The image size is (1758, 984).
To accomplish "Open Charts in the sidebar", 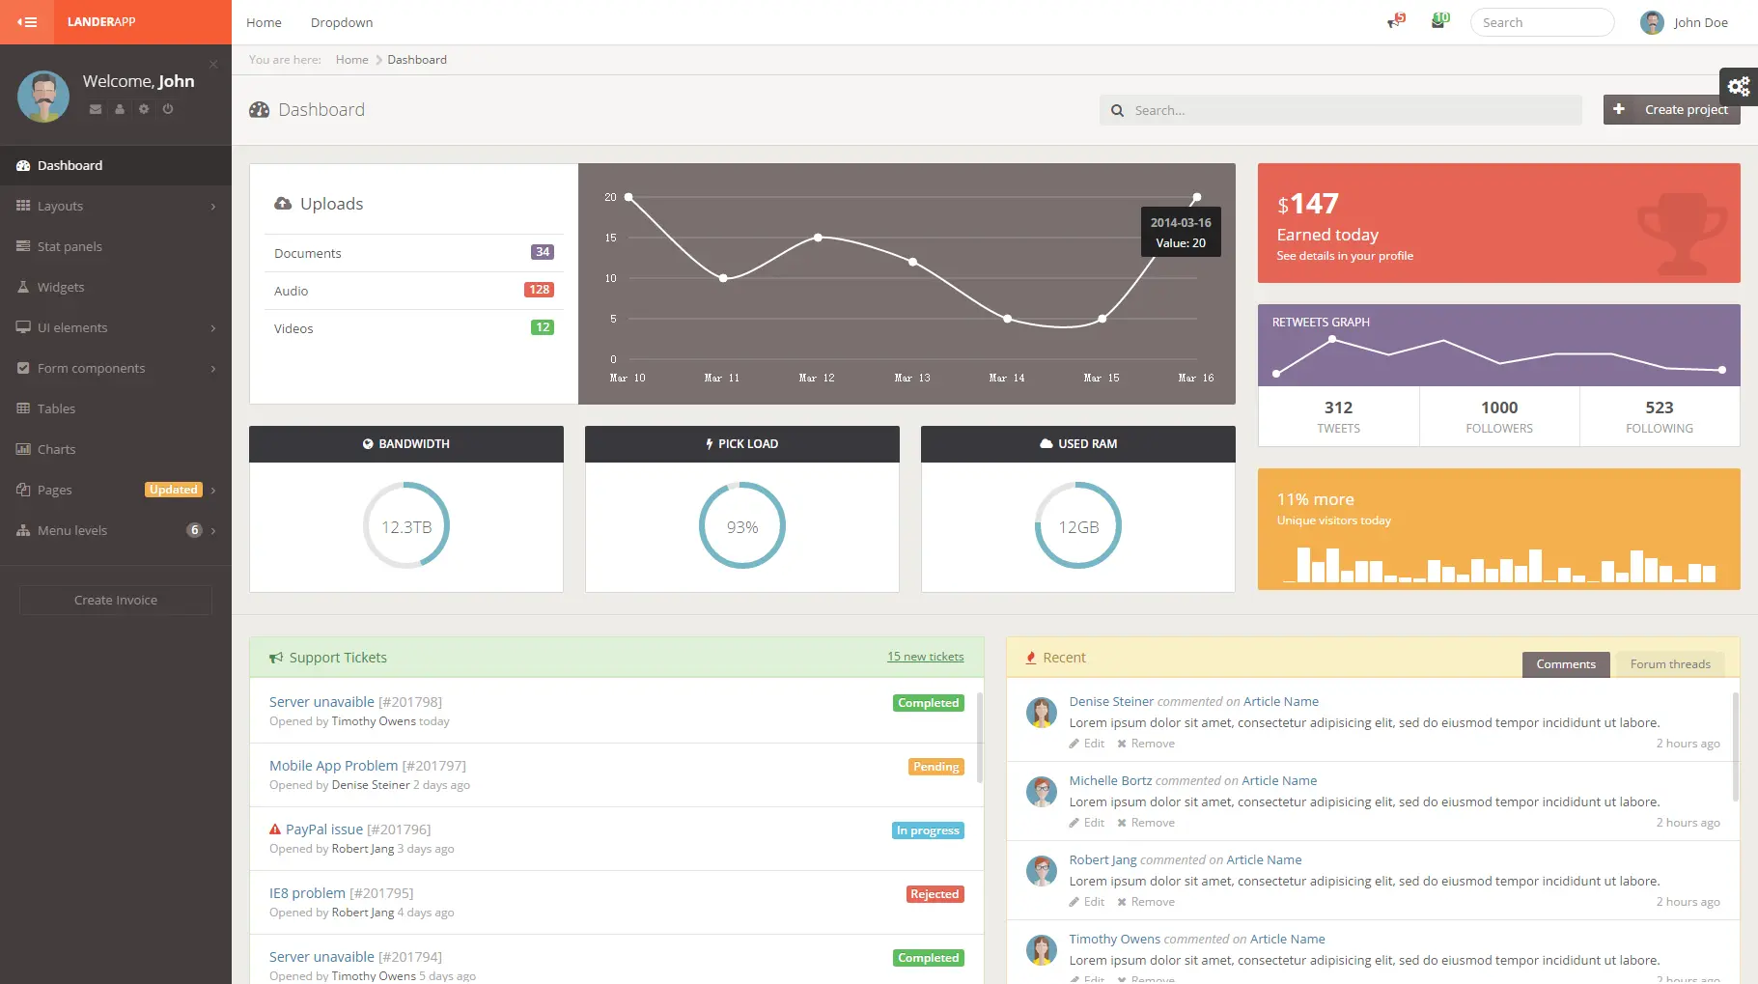I will [116, 449].
